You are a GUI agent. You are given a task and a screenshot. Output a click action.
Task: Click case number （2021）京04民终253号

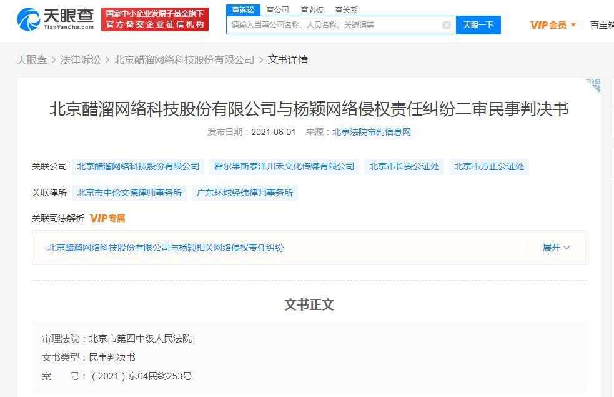(140, 376)
